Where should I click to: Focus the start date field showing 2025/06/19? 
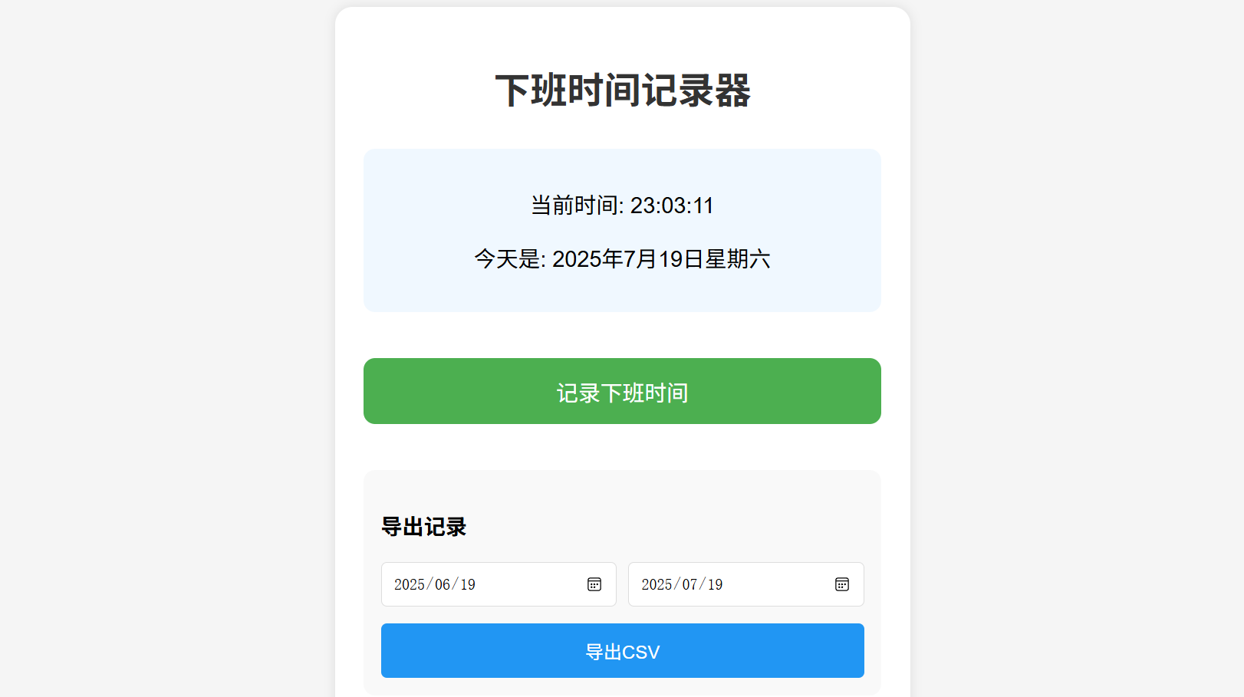(499, 584)
